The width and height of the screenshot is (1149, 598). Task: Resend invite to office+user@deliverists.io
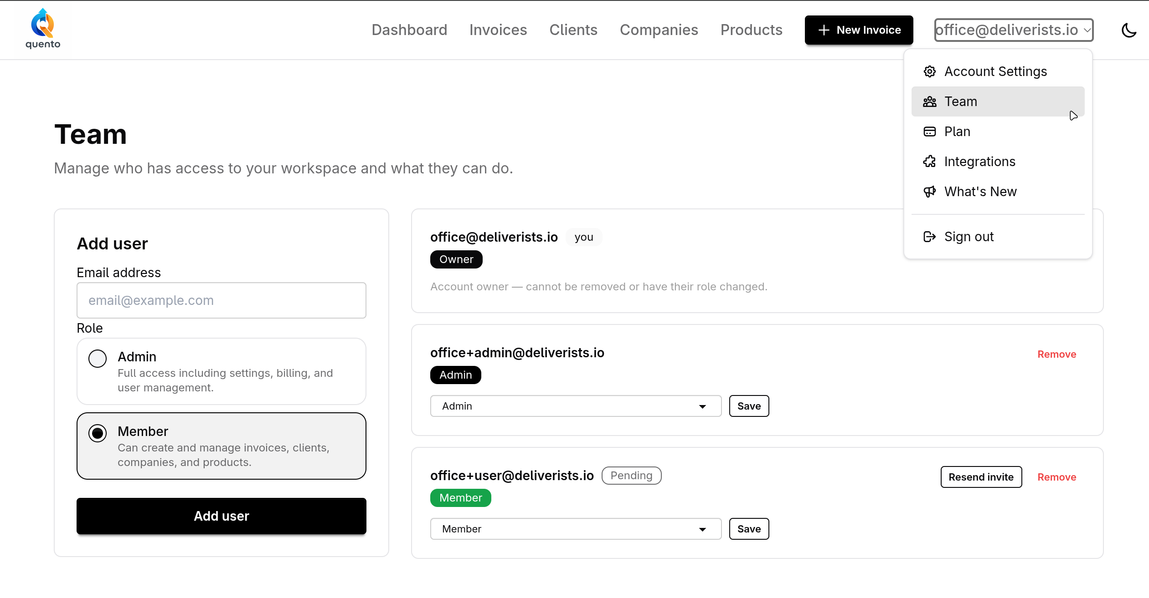[981, 477]
